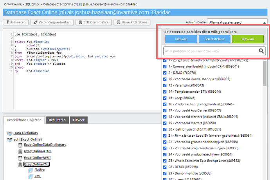Viewport: 270px width, 180px height.
Task: Click the Select default button
Action: (214, 39)
